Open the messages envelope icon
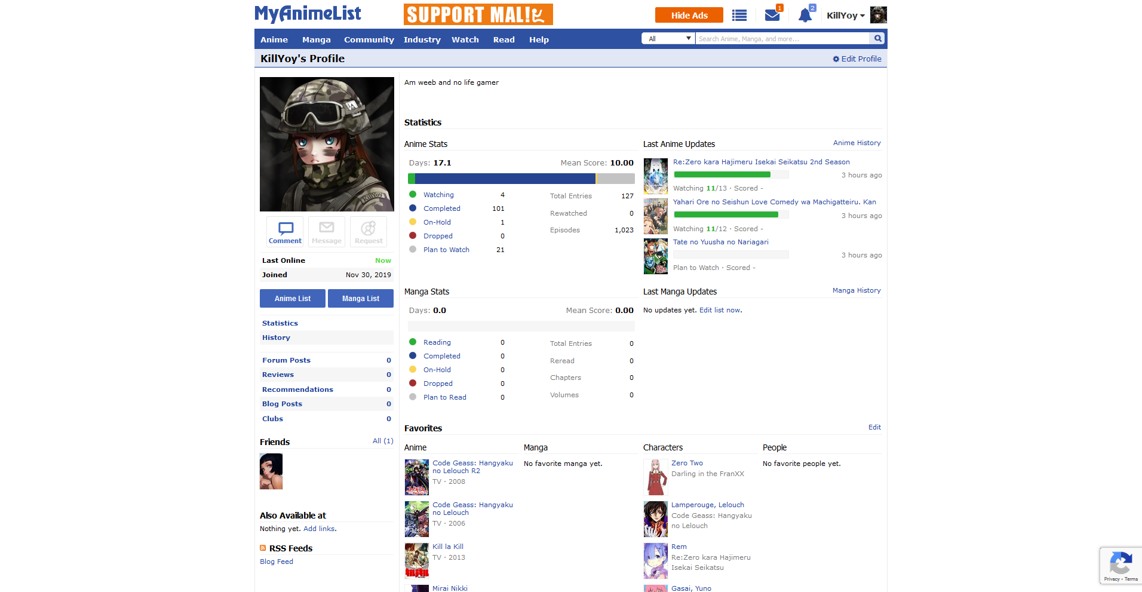This screenshot has width=1142, height=592. [772, 15]
